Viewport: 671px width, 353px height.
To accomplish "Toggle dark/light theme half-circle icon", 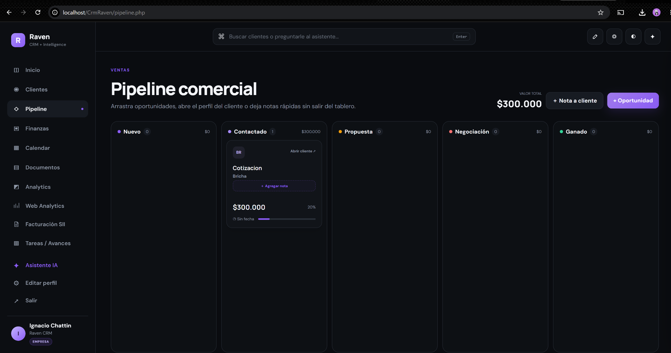I will 633,36.
